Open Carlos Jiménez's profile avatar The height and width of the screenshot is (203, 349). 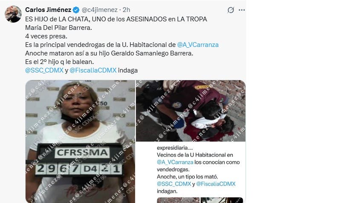pos(13,14)
